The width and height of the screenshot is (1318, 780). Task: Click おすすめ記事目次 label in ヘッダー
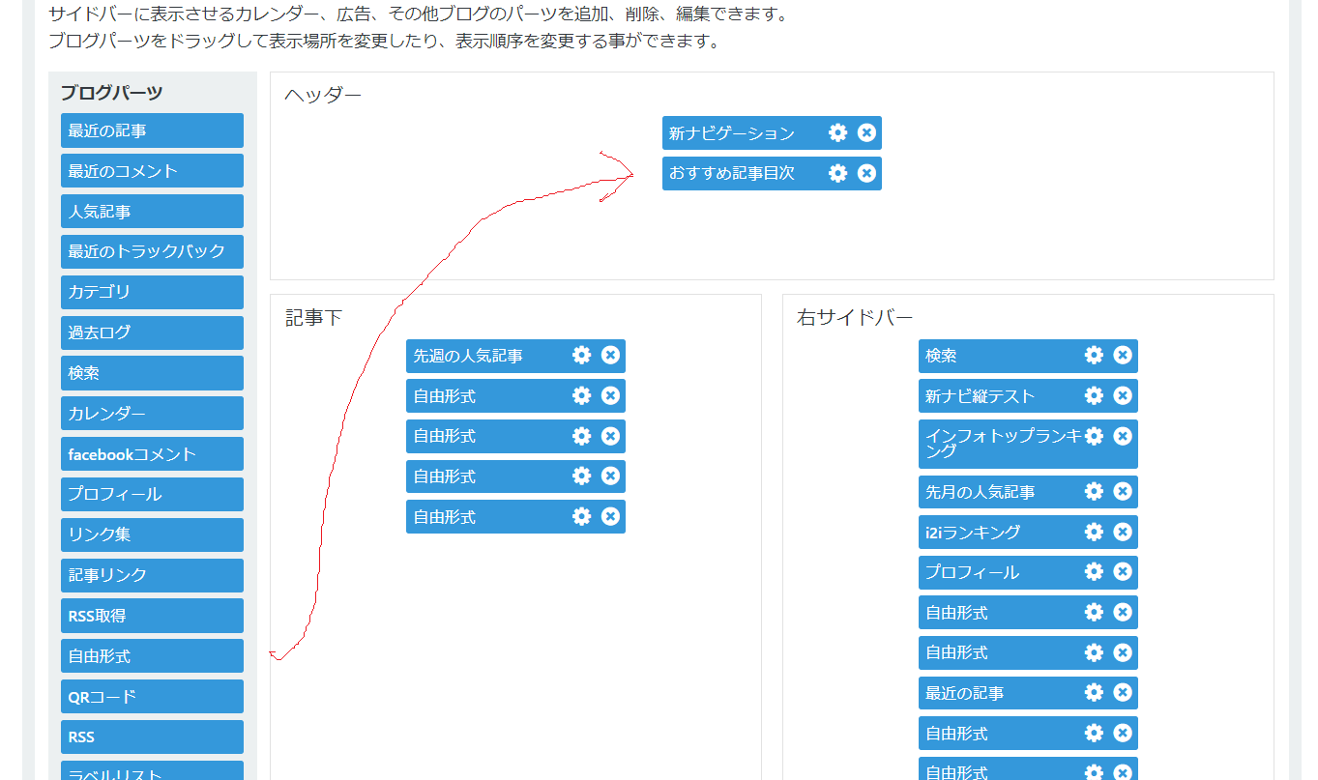[x=732, y=174]
